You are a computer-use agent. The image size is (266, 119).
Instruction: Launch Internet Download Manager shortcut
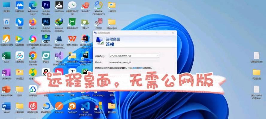point(59,22)
